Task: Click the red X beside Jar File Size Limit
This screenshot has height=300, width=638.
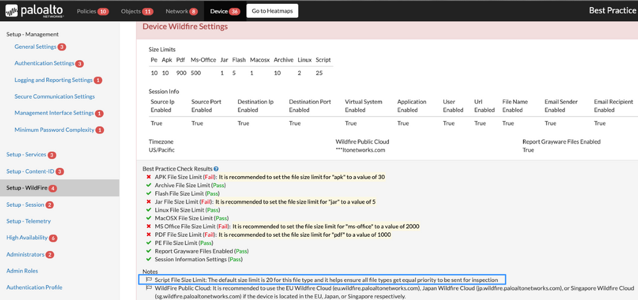Action: 149,202
